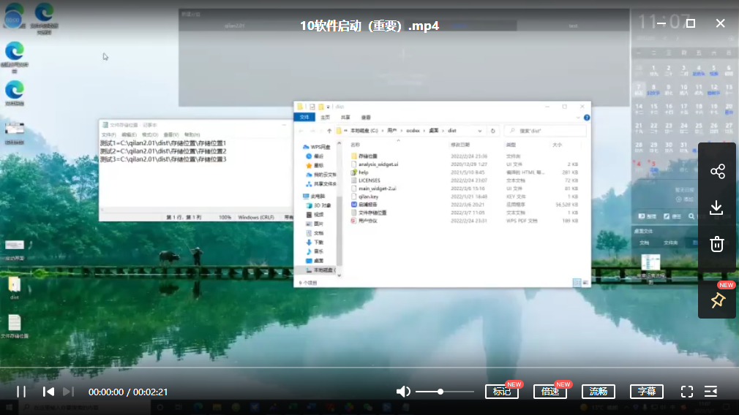This screenshot has height=415, width=739.
Task: Click the volume slider handle
Action: click(x=440, y=392)
